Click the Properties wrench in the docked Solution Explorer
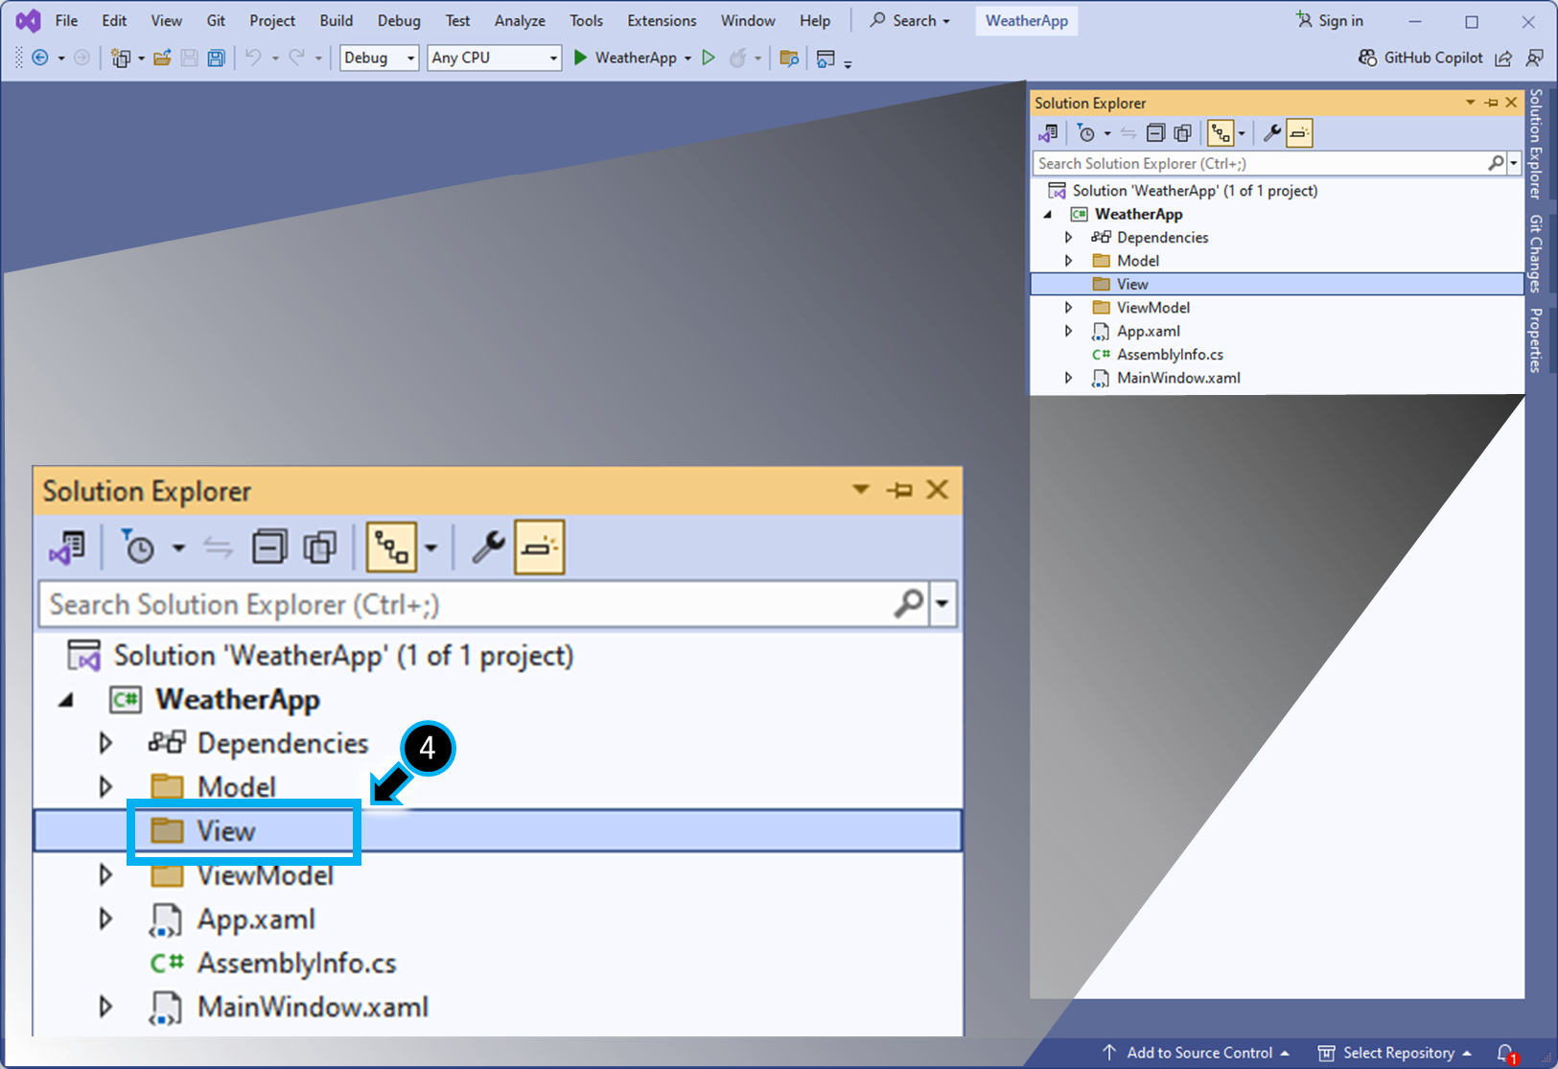 [x=1272, y=133]
